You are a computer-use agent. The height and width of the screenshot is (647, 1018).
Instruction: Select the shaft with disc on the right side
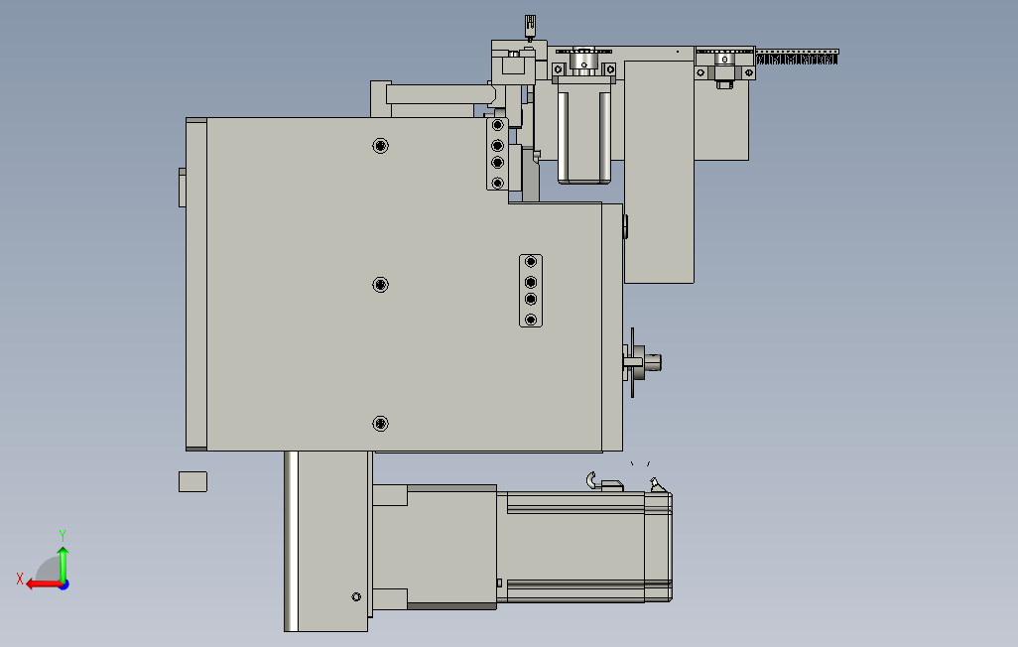(641, 362)
